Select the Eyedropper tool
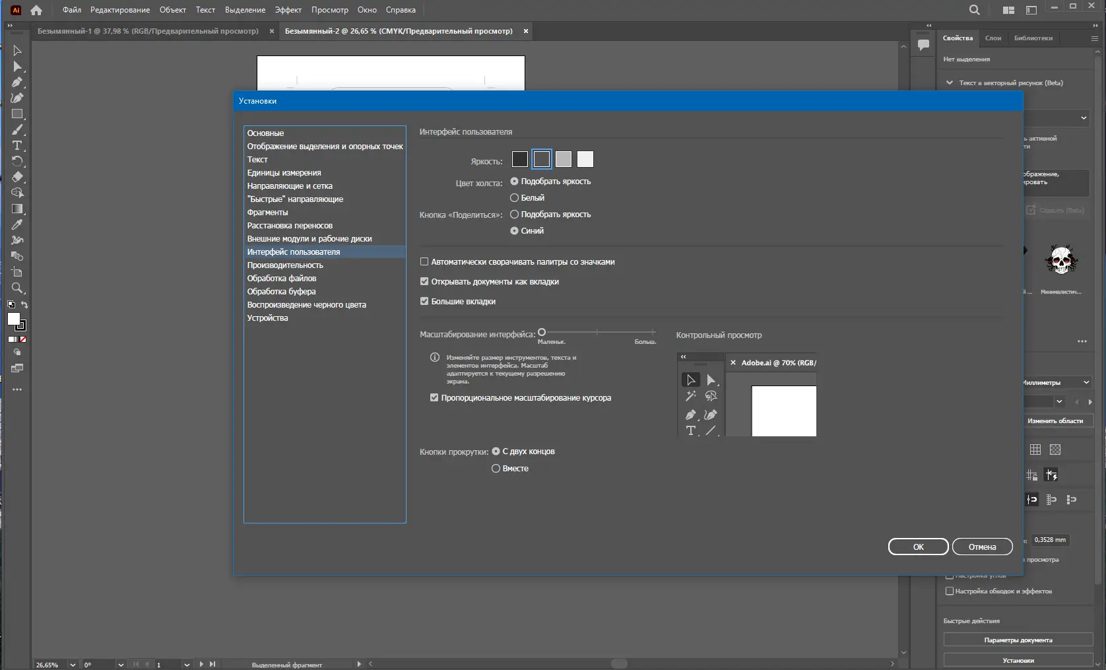The height and width of the screenshot is (670, 1106). (17, 225)
